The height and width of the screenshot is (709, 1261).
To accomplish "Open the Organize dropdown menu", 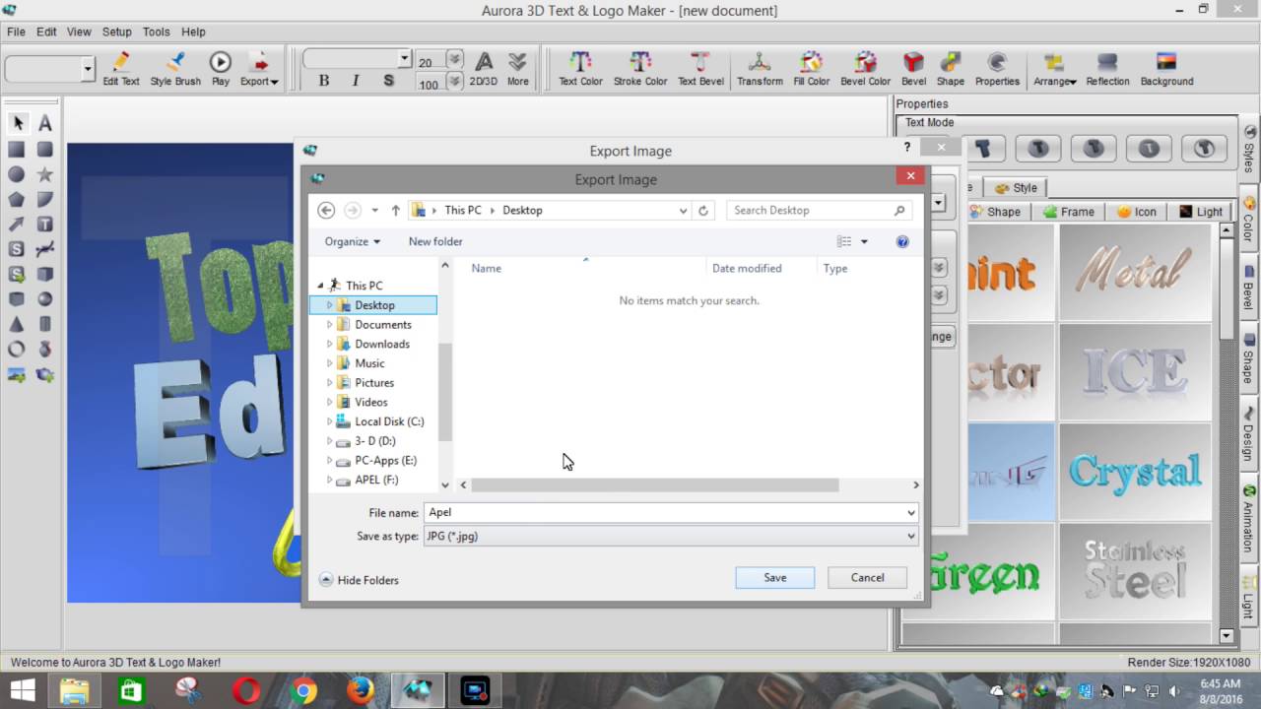I will 353,241.
